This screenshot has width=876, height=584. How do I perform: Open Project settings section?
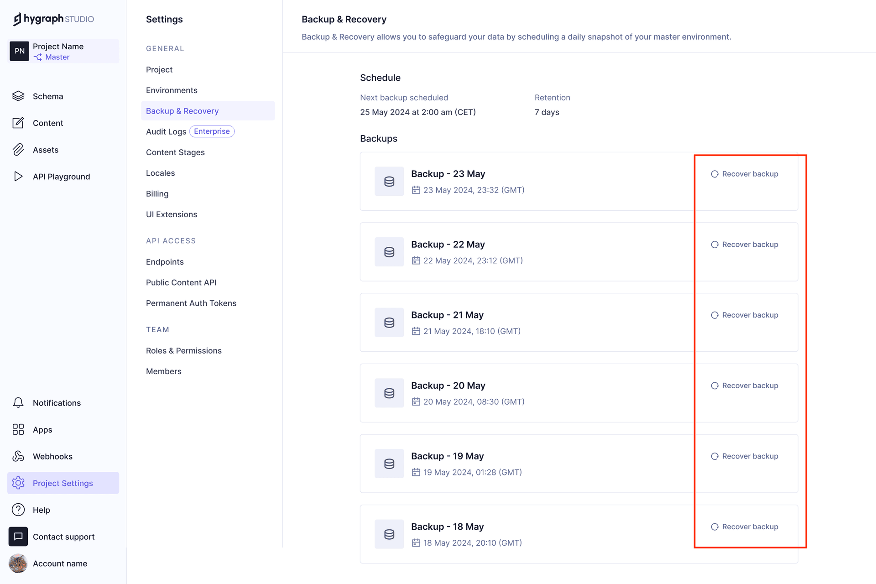63,482
